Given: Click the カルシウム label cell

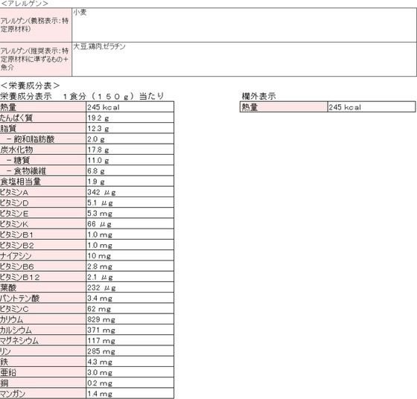Looking at the screenshot, I should pos(43,330).
